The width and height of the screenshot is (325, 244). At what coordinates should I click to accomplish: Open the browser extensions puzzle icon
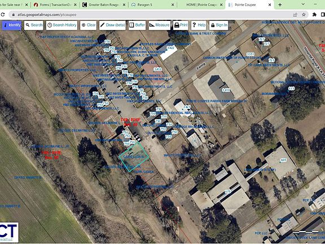(314, 15)
